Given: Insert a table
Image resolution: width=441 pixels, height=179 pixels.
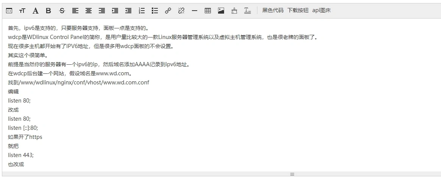Looking at the screenshot, I should click(208, 11).
